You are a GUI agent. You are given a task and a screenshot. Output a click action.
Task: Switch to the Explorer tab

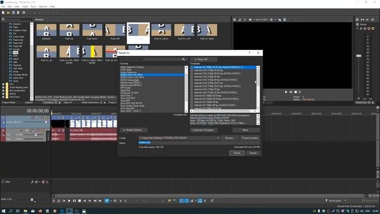pos(29,103)
